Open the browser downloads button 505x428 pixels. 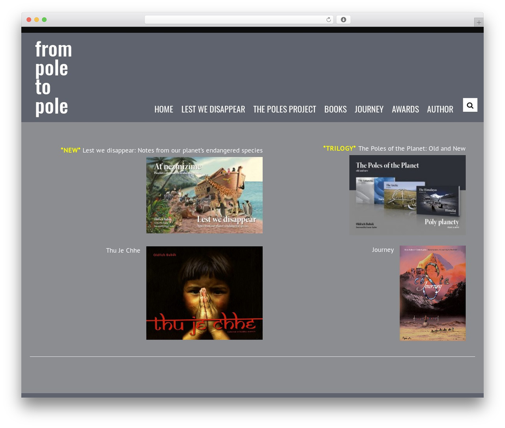343,20
